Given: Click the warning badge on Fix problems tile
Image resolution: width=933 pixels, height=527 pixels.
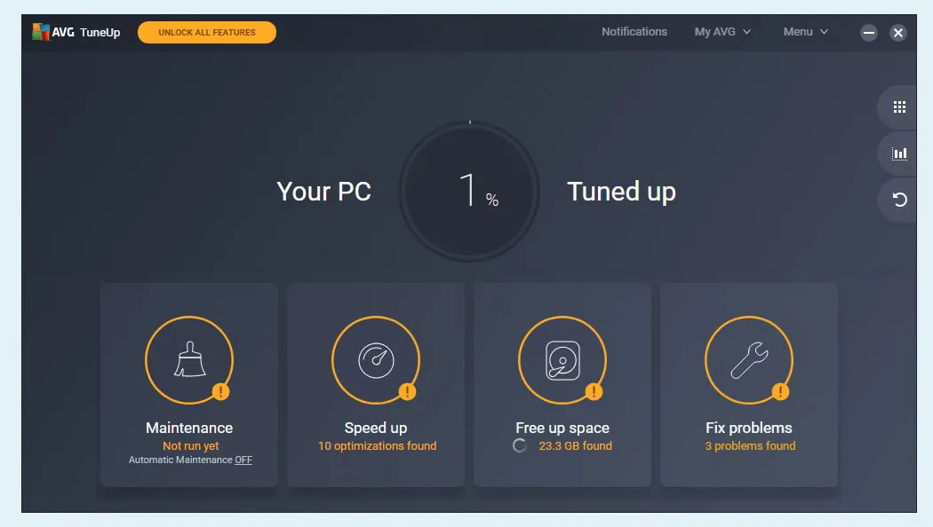Looking at the screenshot, I should tap(779, 390).
